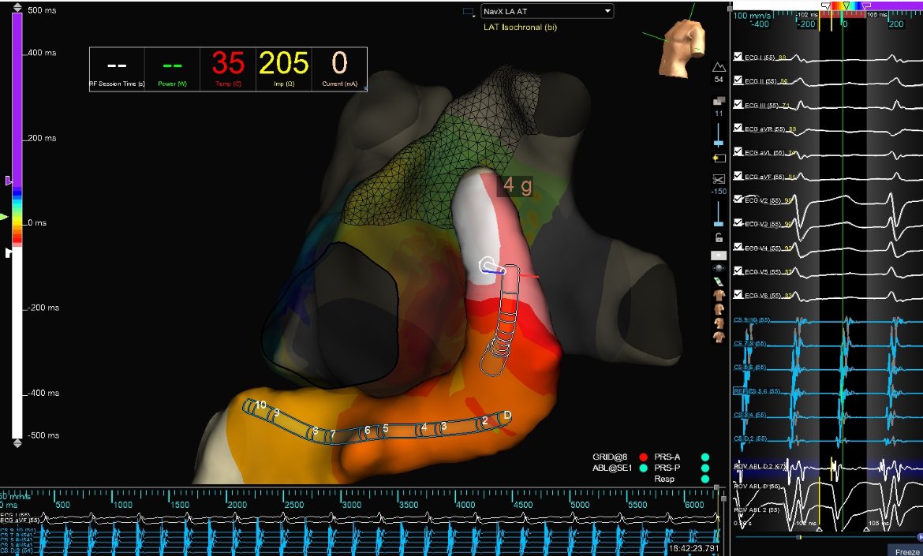Uncheck the ECG aVL channel checkbox
This screenshot has height=556, width=923.
pyautogui.click(x=738, y=151)
